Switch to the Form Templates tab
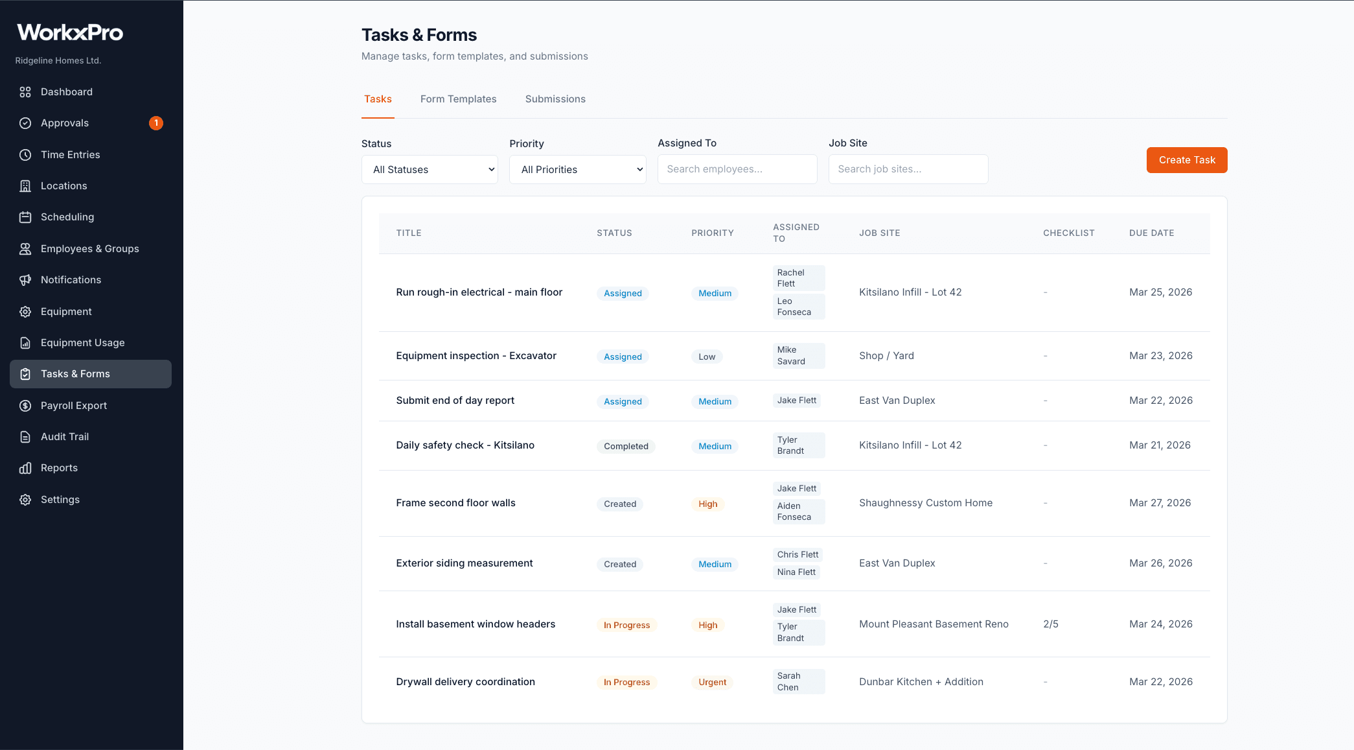Viewport: 1354px width, 750px height. (458, 99)
